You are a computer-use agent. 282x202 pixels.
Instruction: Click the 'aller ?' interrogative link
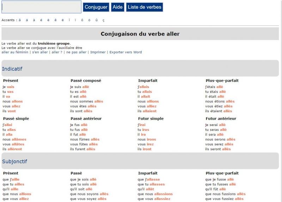tap(57, 52)
